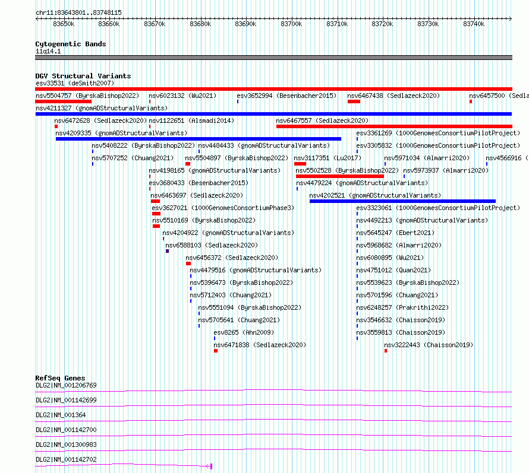Open nsv5539623 (ByrskaBishop2022) variant
529x473 pixels.
coord(408,282)
